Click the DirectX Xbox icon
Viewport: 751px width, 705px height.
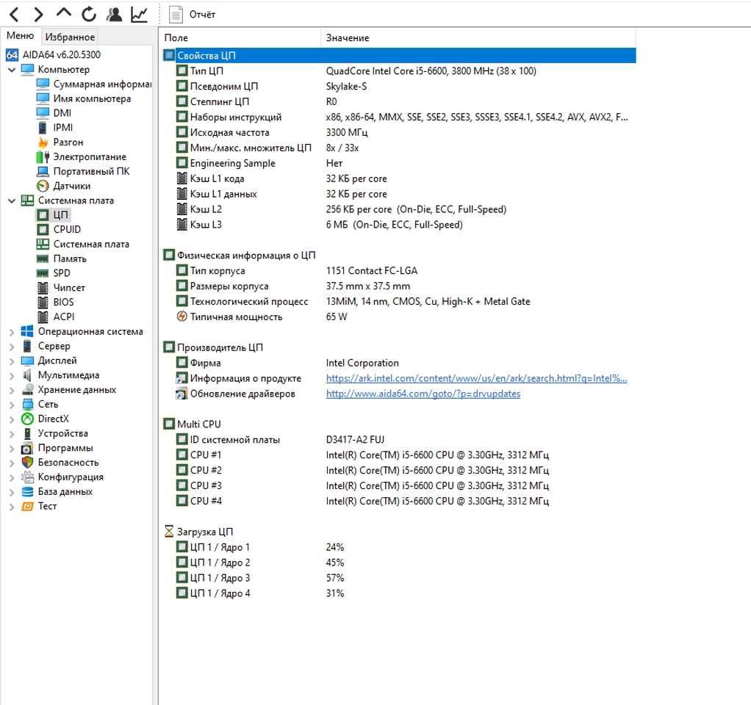27,419
